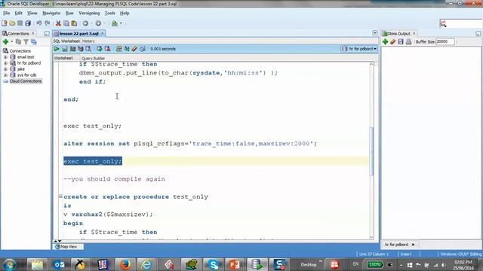Switch to the Query Builder tab

[93, 58]
